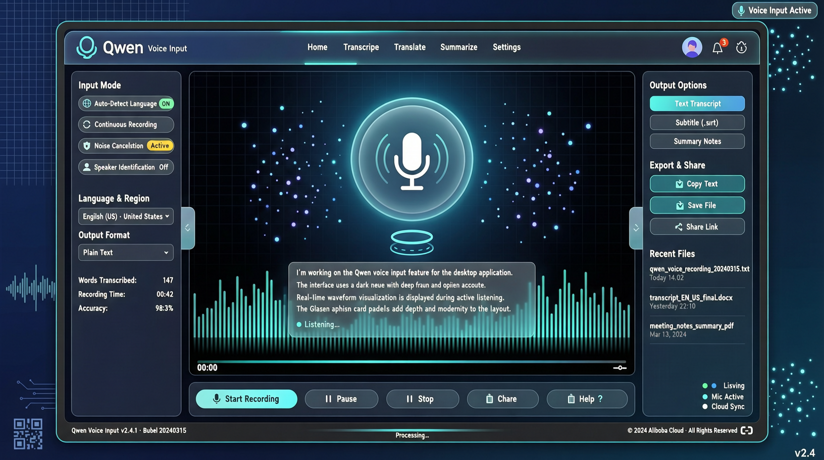
Task: Click the Qwen logo icon
Action: tap(86, 48)
